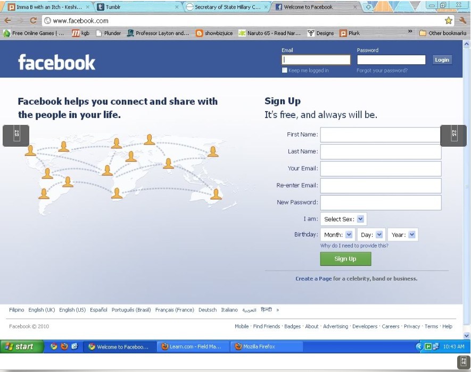Toggle the Keep me logged in checkbox
471x372 pixels.
coord(284,70)
